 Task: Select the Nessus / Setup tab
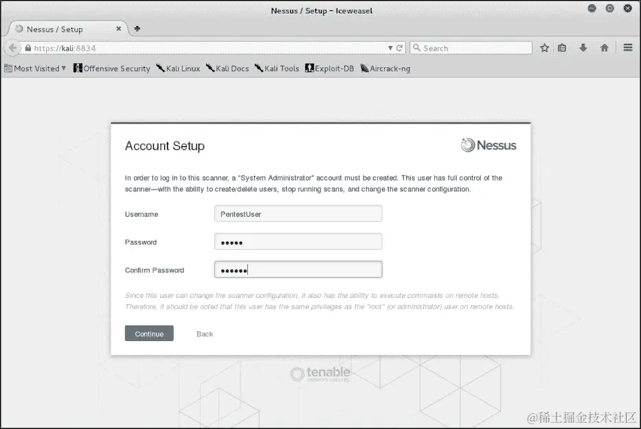coord(68,29)
